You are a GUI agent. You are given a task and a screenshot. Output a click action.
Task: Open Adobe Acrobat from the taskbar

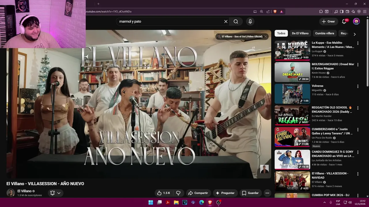coord(167,202)
